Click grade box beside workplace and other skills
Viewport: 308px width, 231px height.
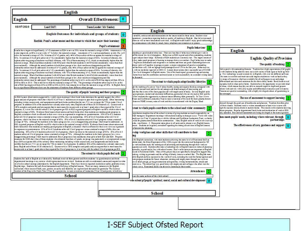point(209,134)
